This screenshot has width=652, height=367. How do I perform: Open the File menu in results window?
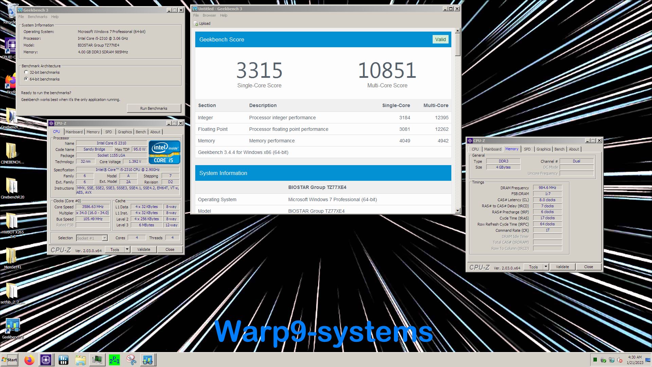196,15
